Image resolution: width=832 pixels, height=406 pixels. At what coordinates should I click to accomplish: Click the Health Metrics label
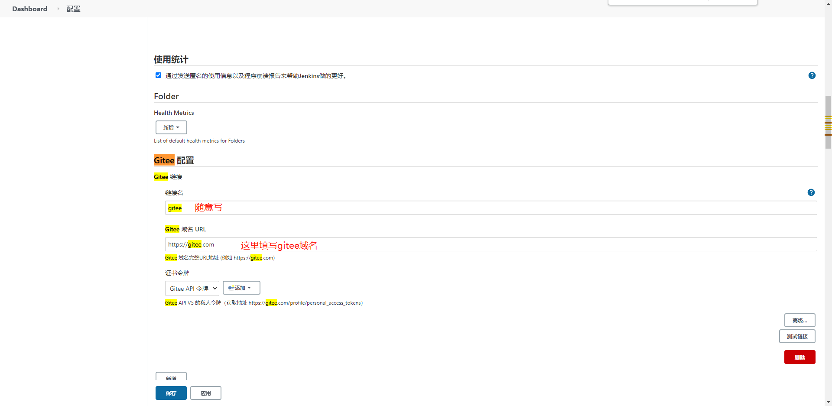click(x=174, y=113)
